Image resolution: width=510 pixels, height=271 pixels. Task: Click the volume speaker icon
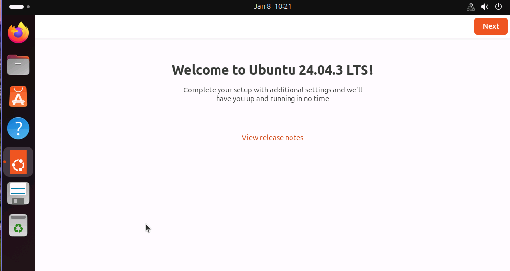click(485, 7)
